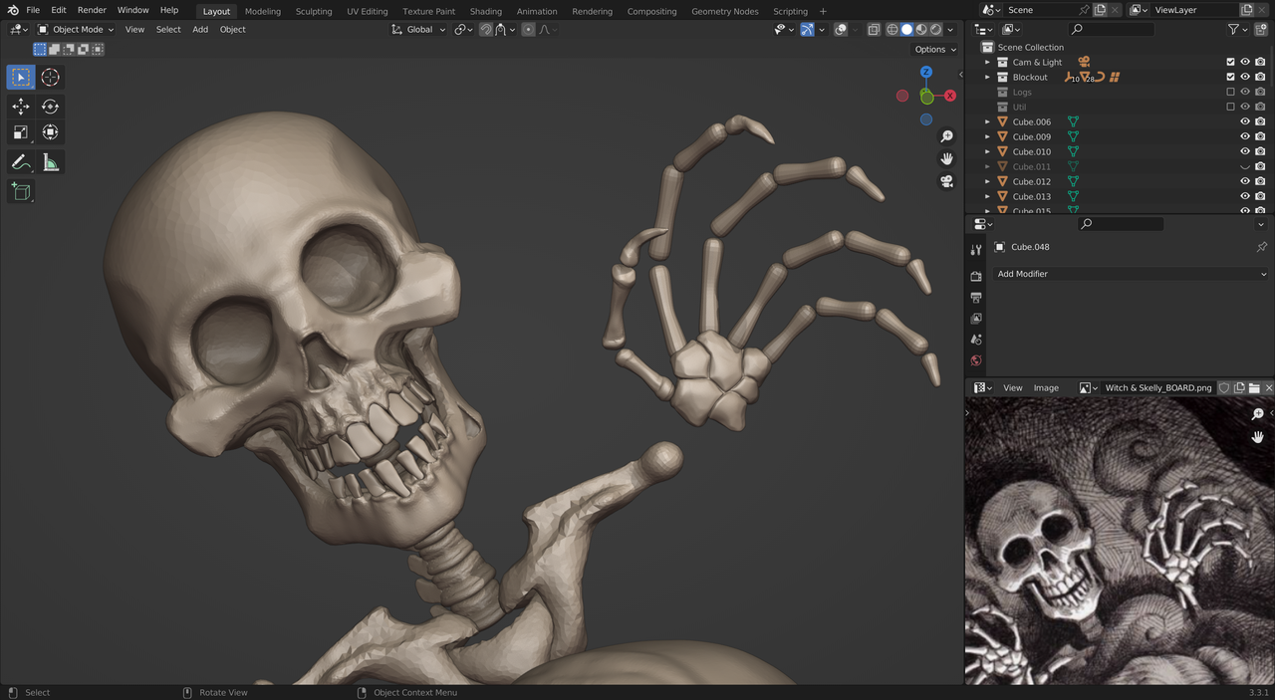Screen dimensions: 1275x700
Task: Enable the Blockout collection checkbox
Action: 1231,77
